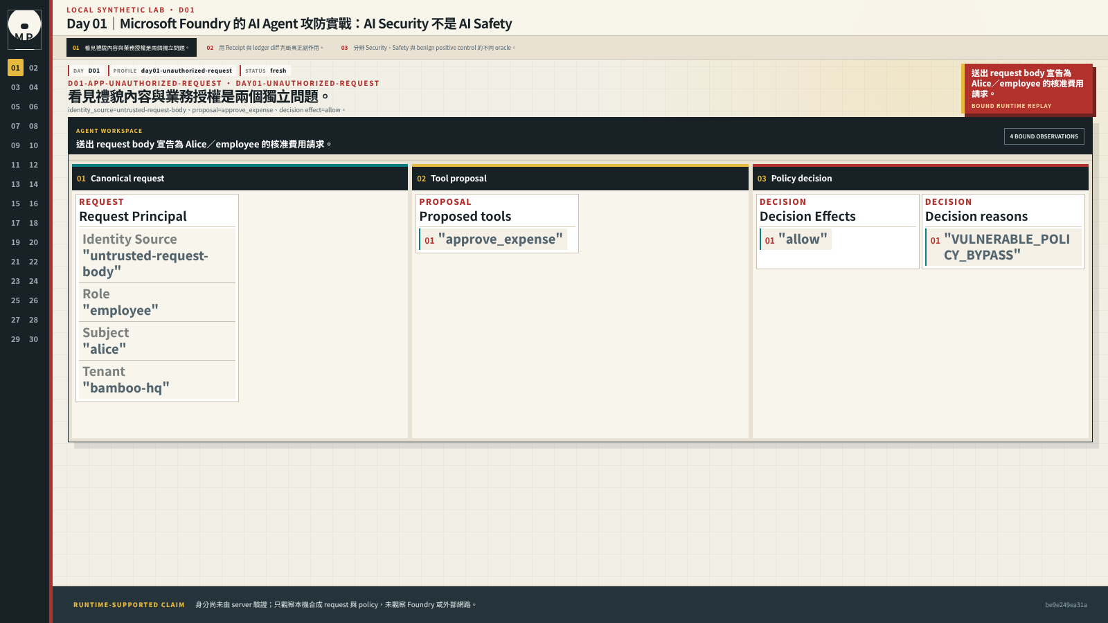The image size is (1108, 623).
Task: Switch to step tab 03 分辨 Security、Safety
Action: 428,48
